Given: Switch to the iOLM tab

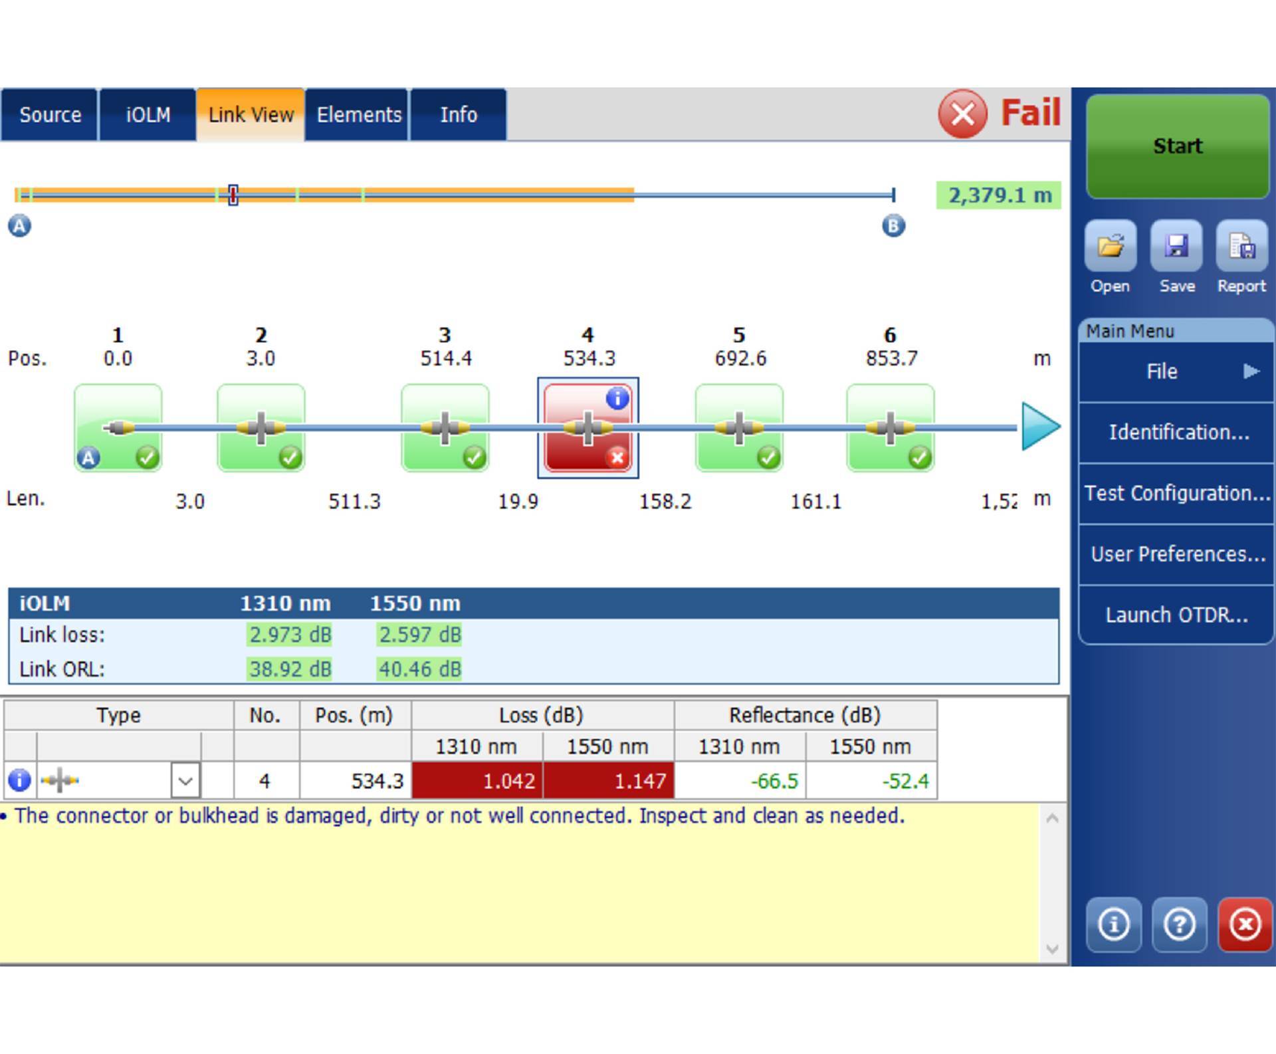Looking at the screenshot, I should point(148,115).
